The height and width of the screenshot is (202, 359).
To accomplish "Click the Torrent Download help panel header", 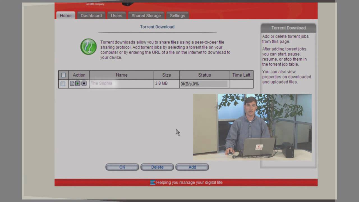I will (x=288, y=28).
